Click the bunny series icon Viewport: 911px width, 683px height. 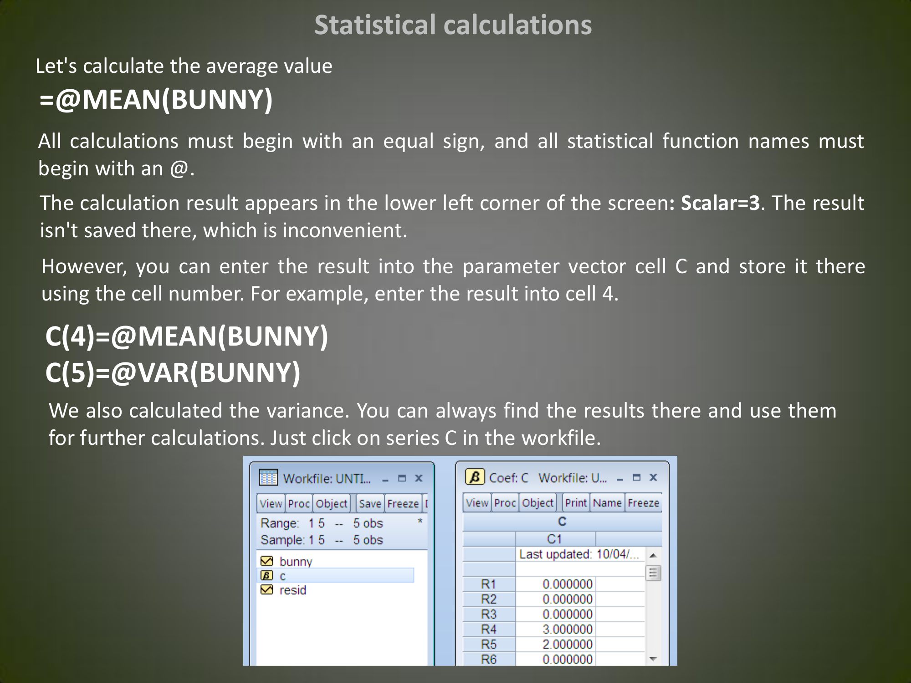(266, 561)
